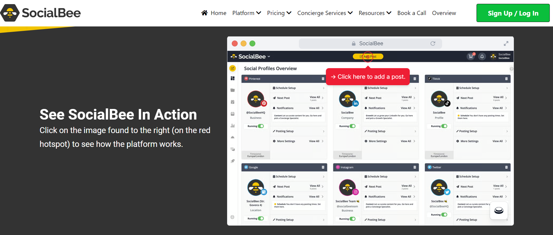This screenshot has height=235, width=553.
Task: Toggle the Running switch on the Pinterest card
Action: click(x=261, y=126)
